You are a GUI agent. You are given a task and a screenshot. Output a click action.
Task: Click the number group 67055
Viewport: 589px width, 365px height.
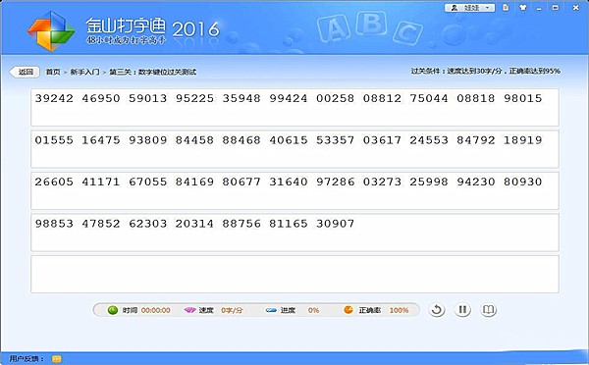click(x=147, y=182)
